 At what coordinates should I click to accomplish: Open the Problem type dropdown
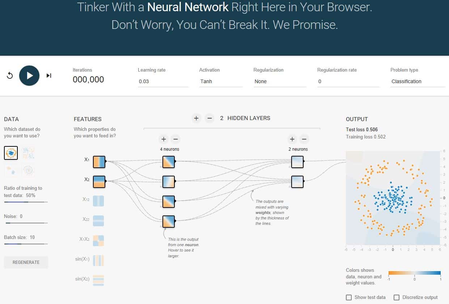417,82
